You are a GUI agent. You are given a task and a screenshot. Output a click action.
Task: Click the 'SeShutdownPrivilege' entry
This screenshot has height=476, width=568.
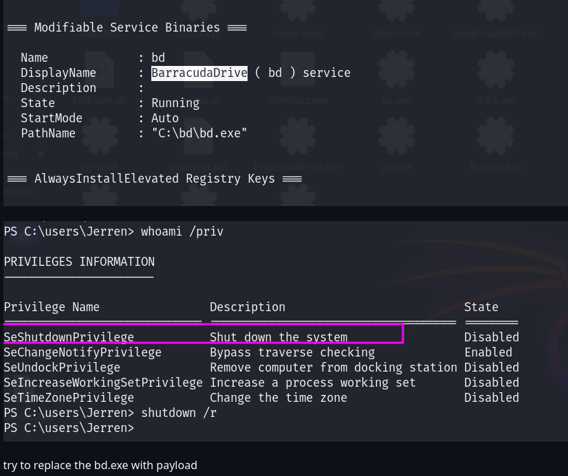69,337
